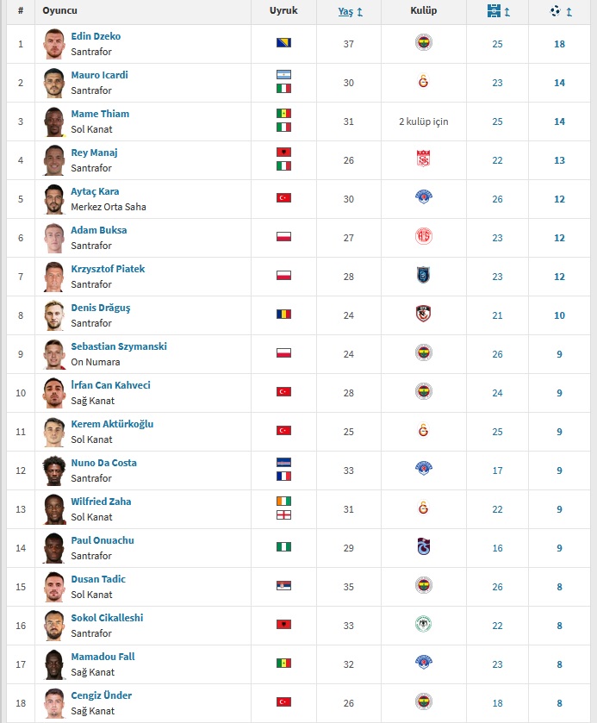Image resolution: width=597 pixels, height=723 pixels.
Task: Open Fenerbahçe club crest in Edin Dzeko row
Action: pos(423,43)
